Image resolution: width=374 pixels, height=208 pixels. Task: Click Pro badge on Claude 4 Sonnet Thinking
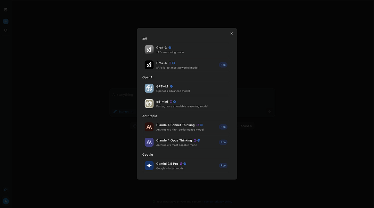point(223,127)
